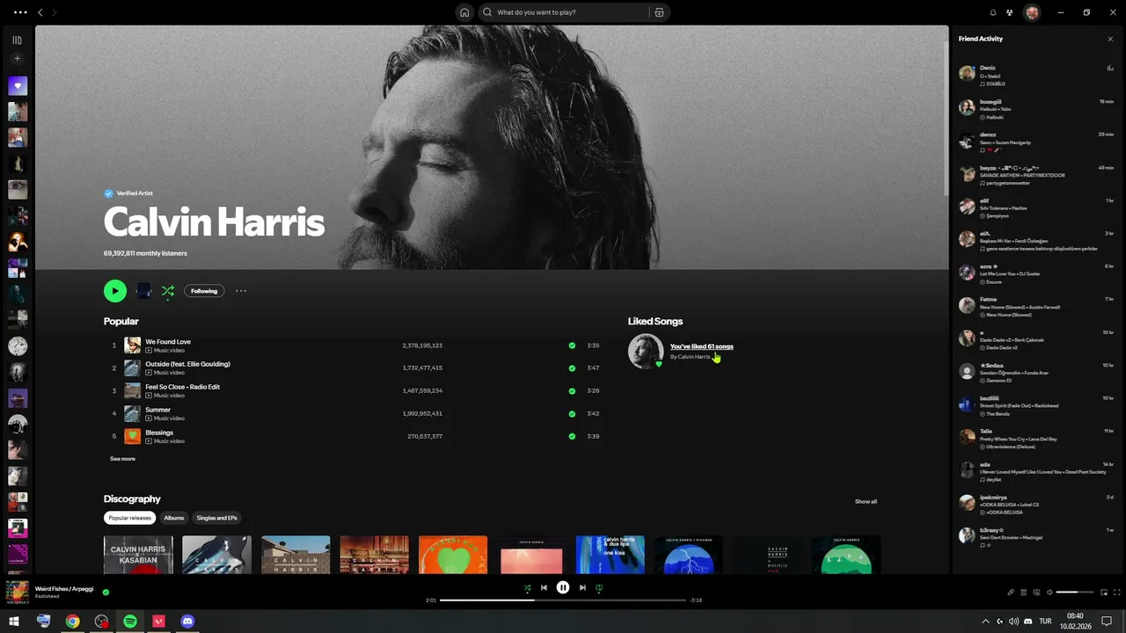This screenshot has width=1126, height=633.
Task: Go back with the left arrow
Action: (40, 12)
